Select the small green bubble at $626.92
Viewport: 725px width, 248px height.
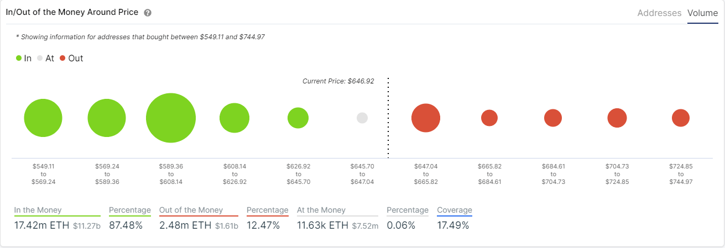298,118
